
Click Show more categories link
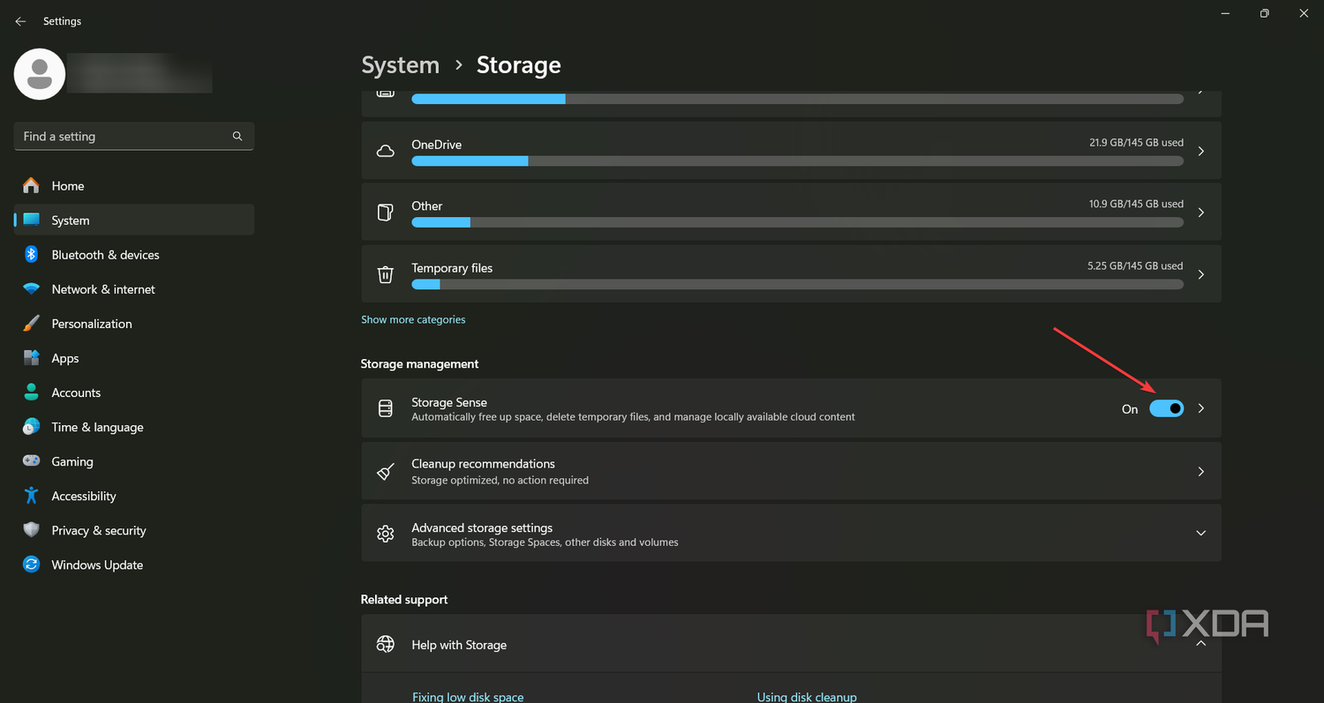413,319
